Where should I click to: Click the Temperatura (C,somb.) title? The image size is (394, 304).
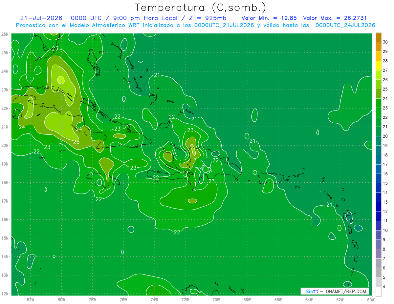tap(200, 7)
